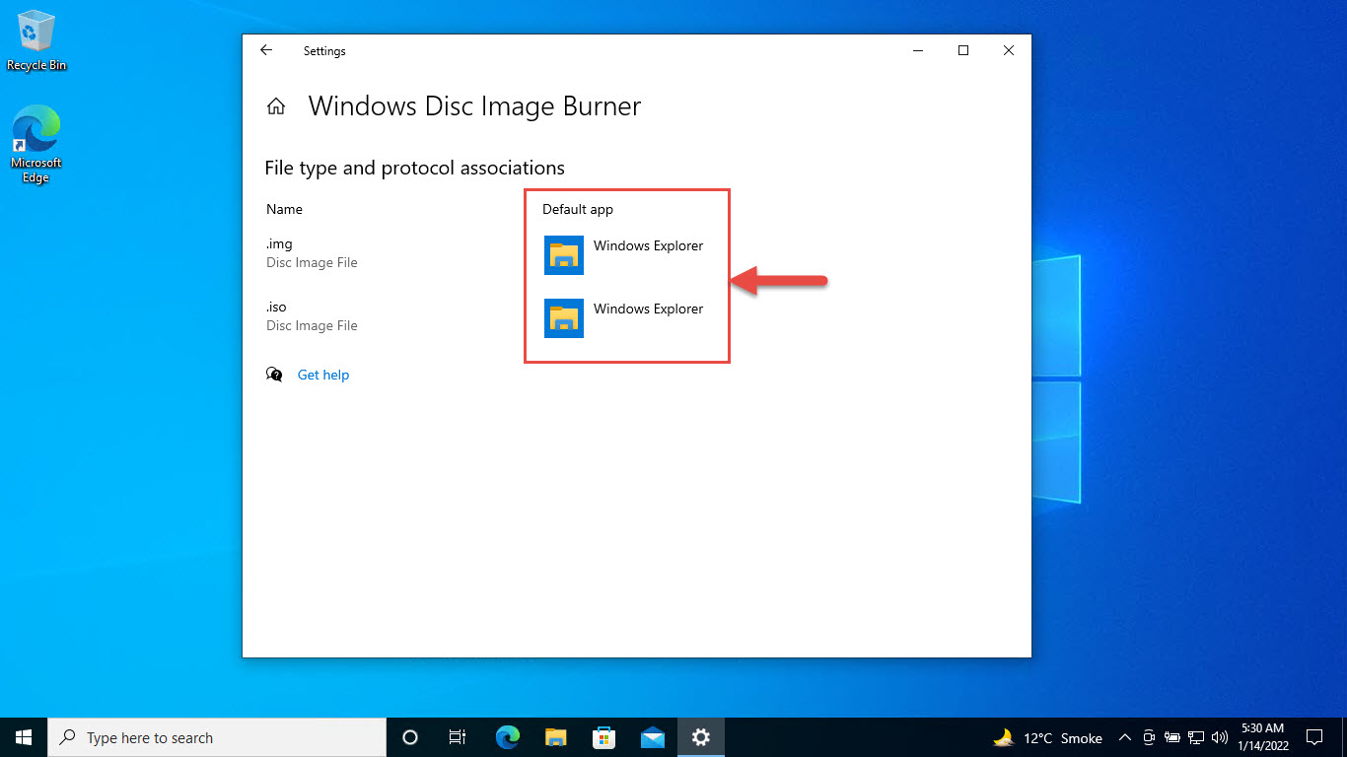Open weather widget showing 12°C Smoke
The width and height of the screenshot is (1347, 757).
point(1048,738)
